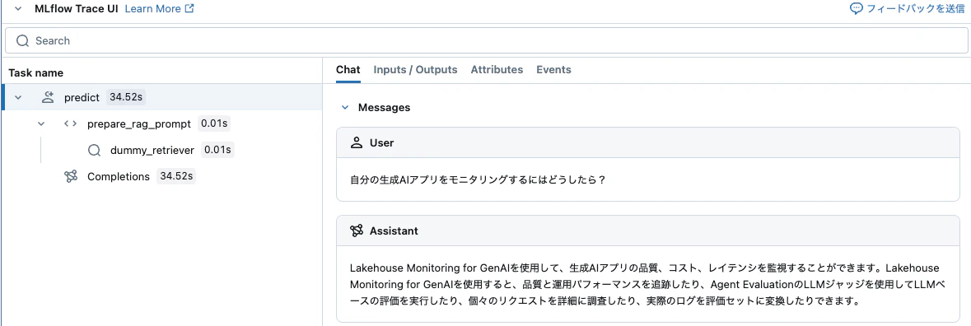This screenshot has height=326, width=971.
Task: Focus the Search input field
Action: pyautogui.click(x=486, y=41)
